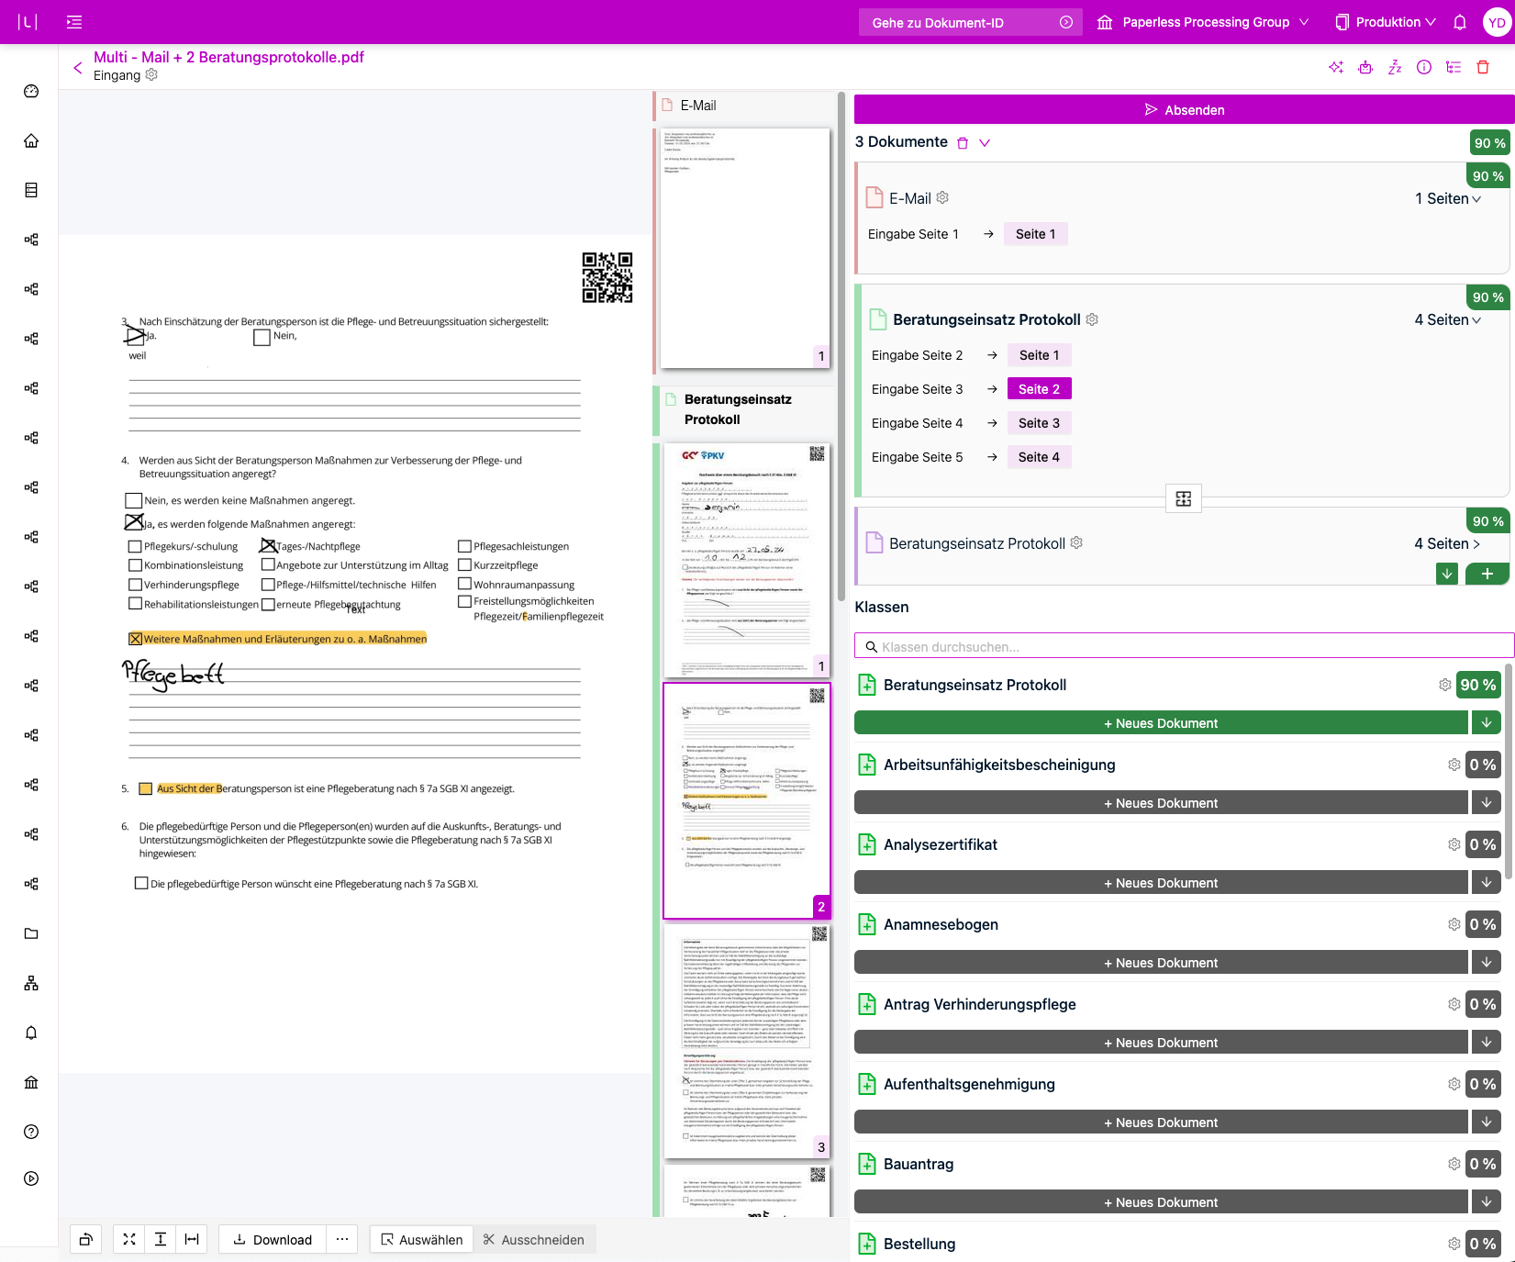1515x1262 pixels.
Task: Click the Aufenthaltsgenehmigung class name
Action: [x=969, y=1084]
